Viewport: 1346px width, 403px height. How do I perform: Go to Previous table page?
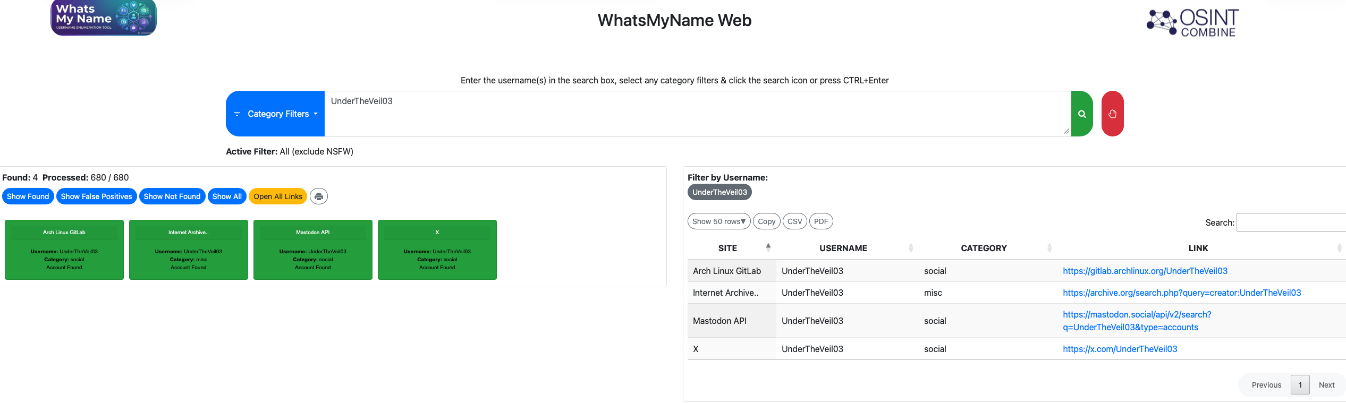click(x=1266, y=385)
